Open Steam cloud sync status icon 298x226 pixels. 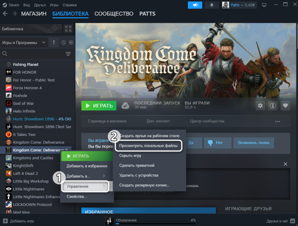pos(125,106)
